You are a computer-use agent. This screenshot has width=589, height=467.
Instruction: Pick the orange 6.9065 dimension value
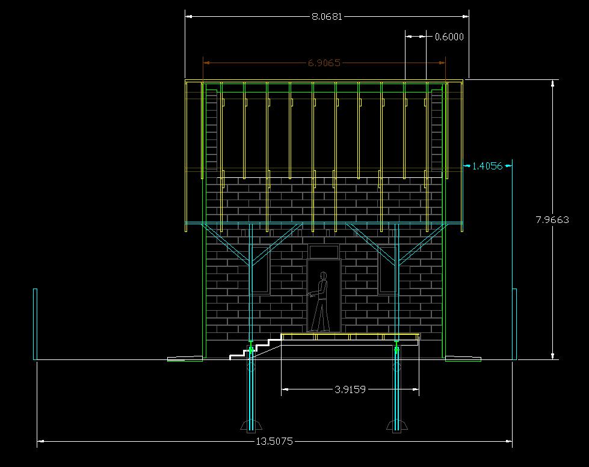pyautogui.click(x=324, y=63)
